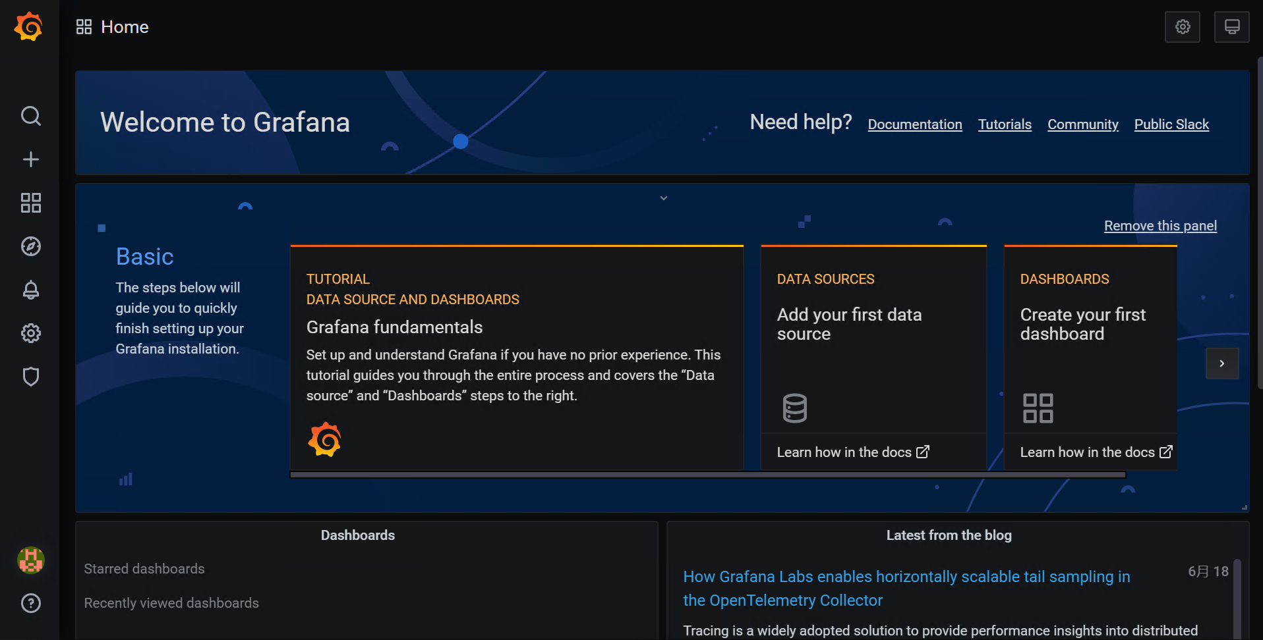Click next arrow for more setup steps

[1222, 363]
